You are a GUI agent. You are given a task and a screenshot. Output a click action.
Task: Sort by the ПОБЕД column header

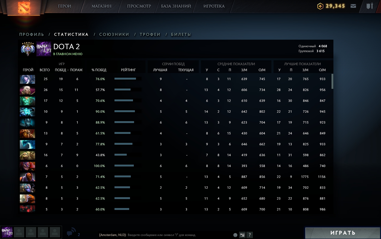click(60, 70)
